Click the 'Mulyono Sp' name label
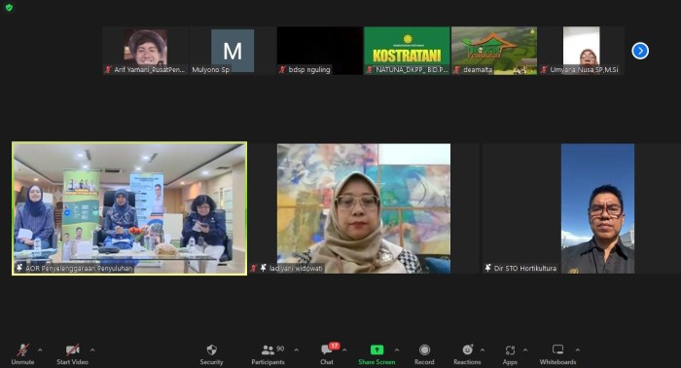This screenshot has width=681, height=368. (211, 69)
